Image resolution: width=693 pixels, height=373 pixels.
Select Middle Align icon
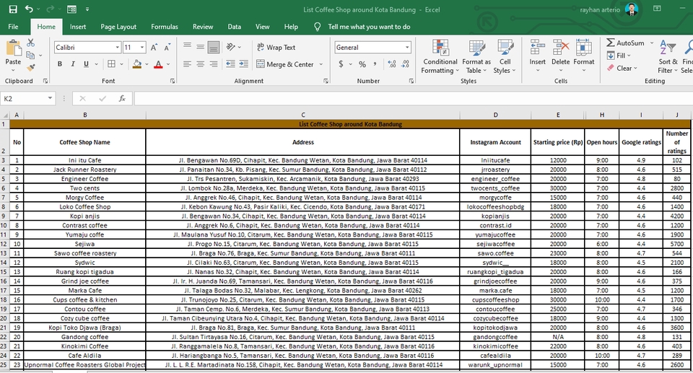click(200, 47)
